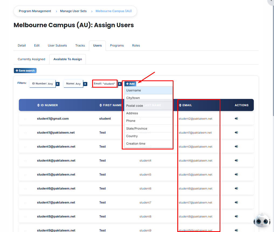Remove the Name filter
The width and height of the screenshot is (274, 232).
click(85, 84)
